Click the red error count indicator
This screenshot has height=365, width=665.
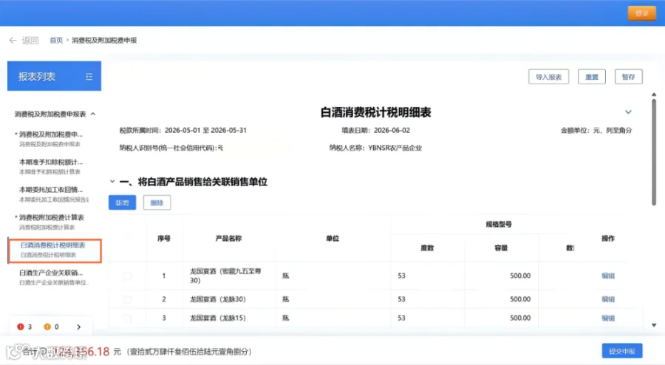pyautogui.click(x=24, y=327)
